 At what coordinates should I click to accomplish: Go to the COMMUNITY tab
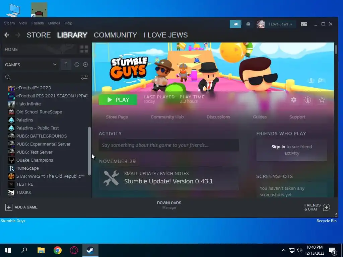[x=116, y=35]
